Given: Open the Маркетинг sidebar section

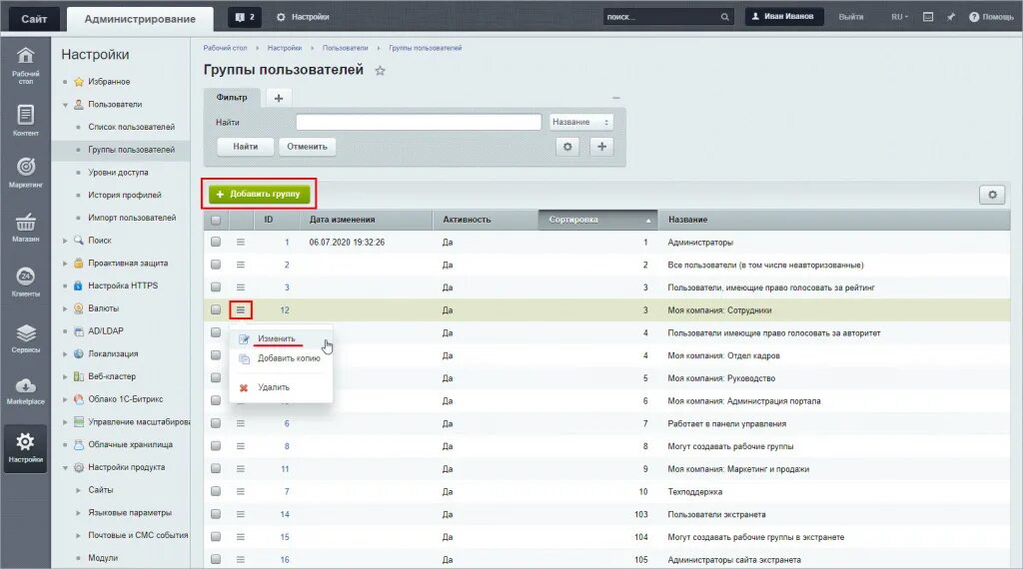Looking at the screenshot, I should click(x=25, y=174).
